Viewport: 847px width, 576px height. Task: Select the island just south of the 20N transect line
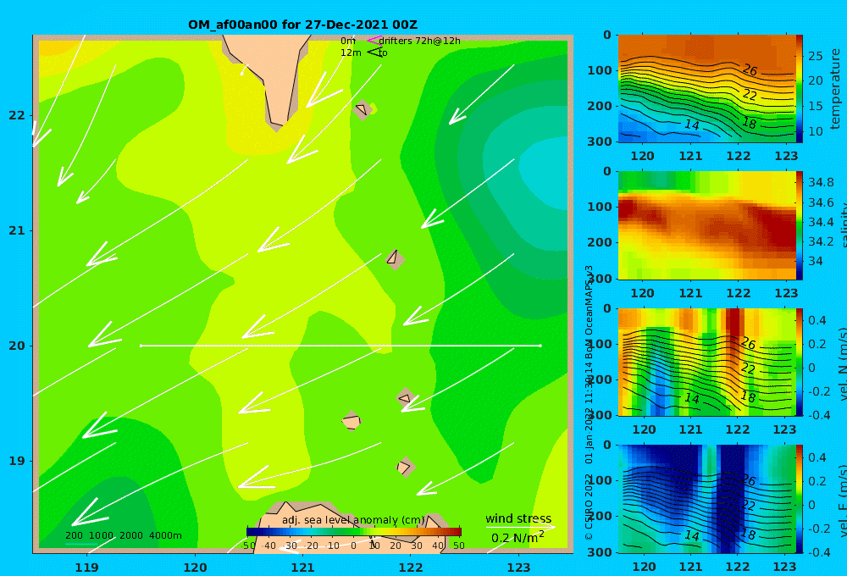405,398
